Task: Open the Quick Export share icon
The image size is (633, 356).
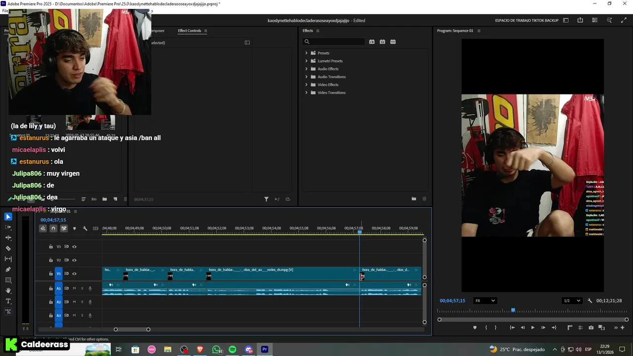Action: pos(580,20)
